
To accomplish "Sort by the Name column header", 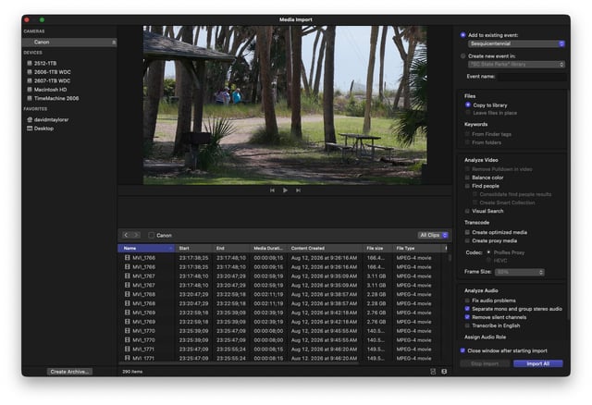I will [146, 249].
